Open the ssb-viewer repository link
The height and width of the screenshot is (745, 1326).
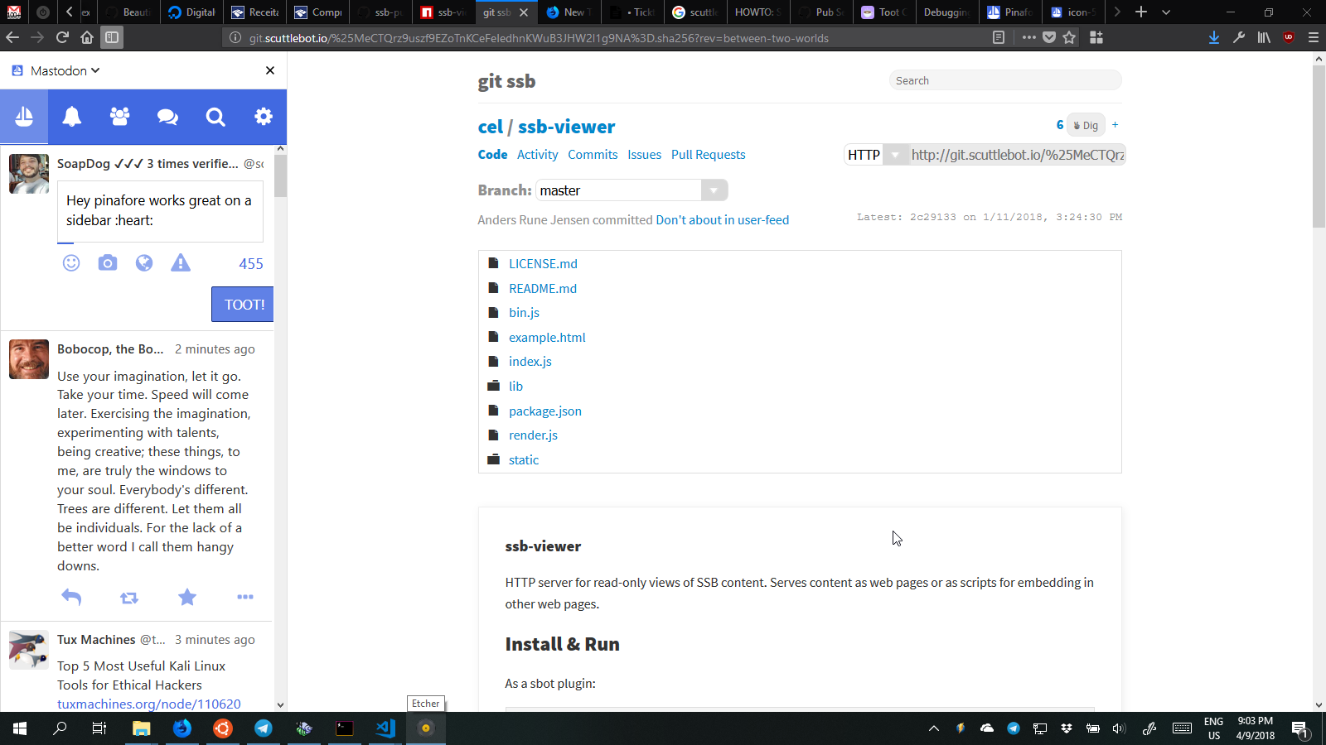(567, 127)
